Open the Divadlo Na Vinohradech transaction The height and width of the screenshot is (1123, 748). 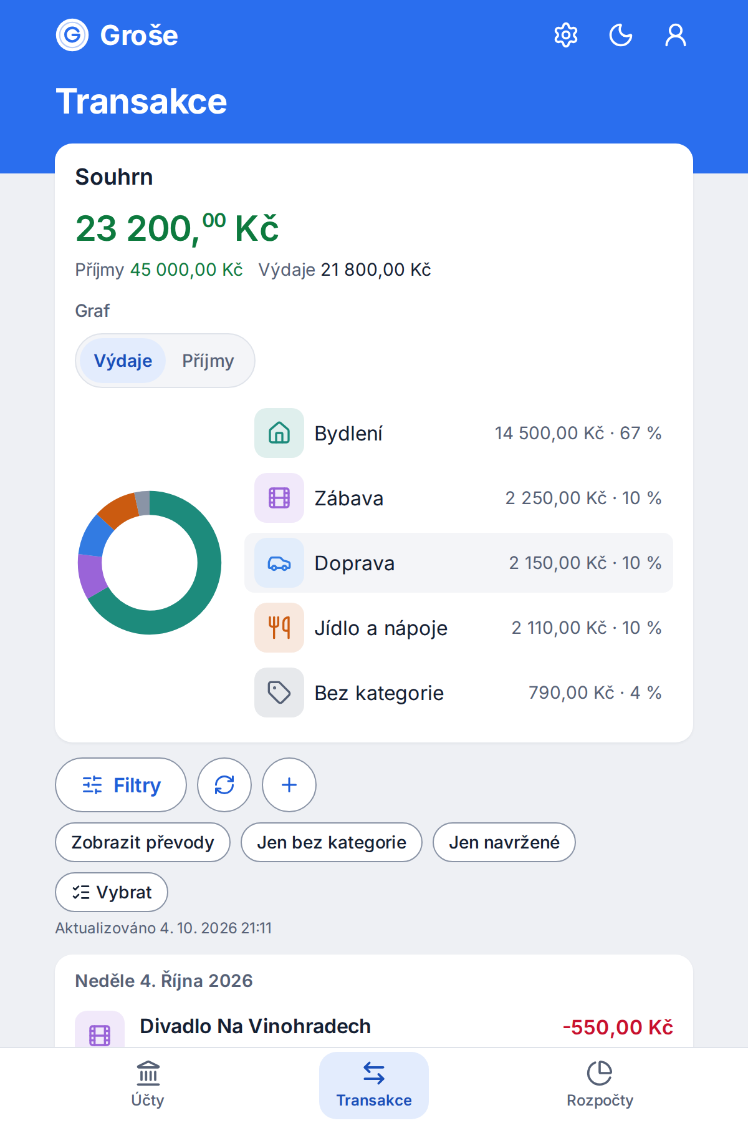[x=374, y=1028]
